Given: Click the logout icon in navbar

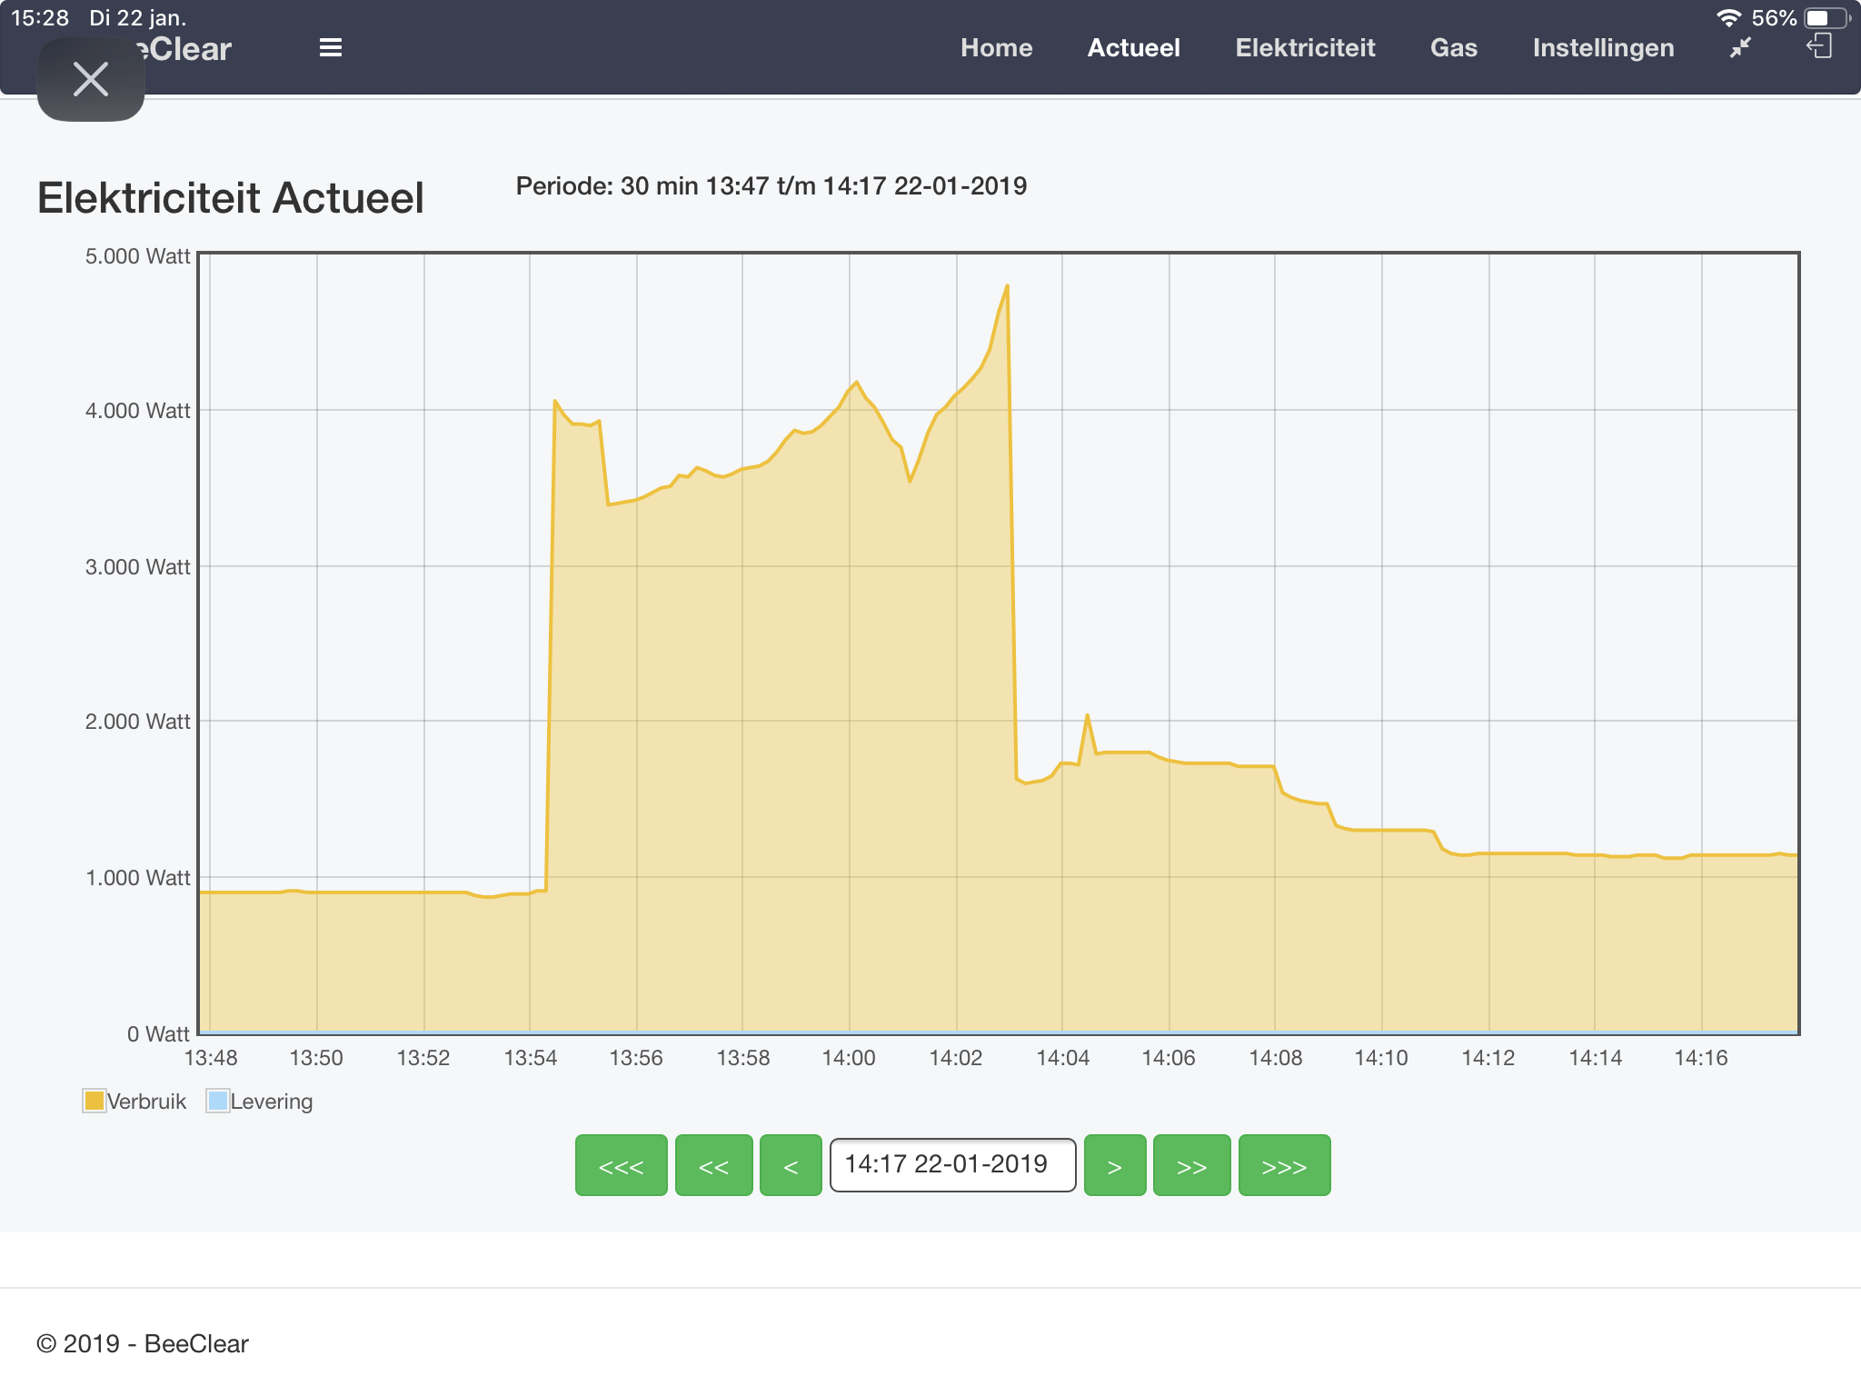Looking at the screenshot, I should (x=1819, y=46).
